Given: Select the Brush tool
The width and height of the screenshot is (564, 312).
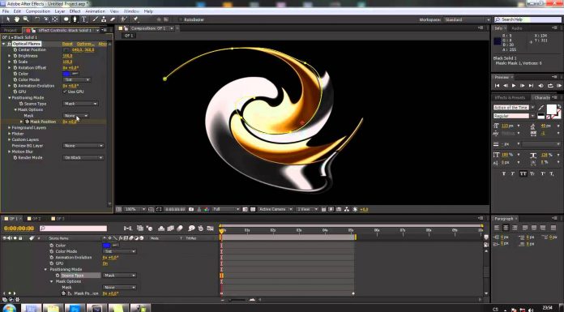Looking at the screenshot, I should click(96, 19).
